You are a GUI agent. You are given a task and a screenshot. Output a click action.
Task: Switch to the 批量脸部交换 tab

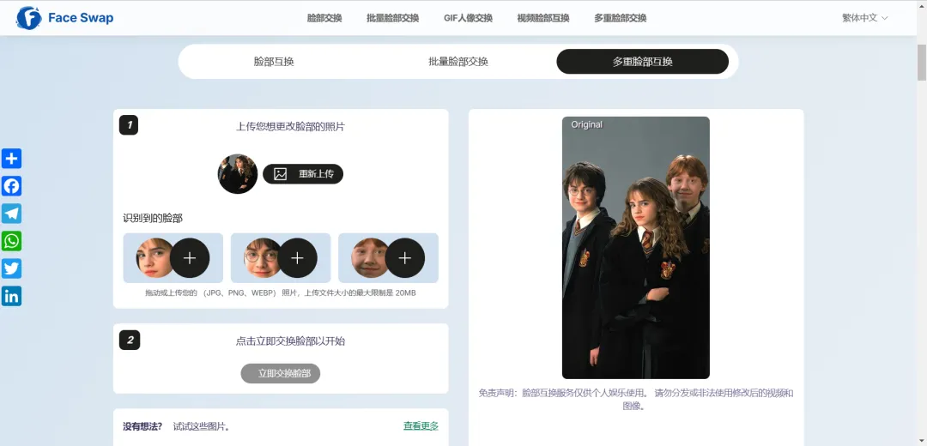(458, 62)
